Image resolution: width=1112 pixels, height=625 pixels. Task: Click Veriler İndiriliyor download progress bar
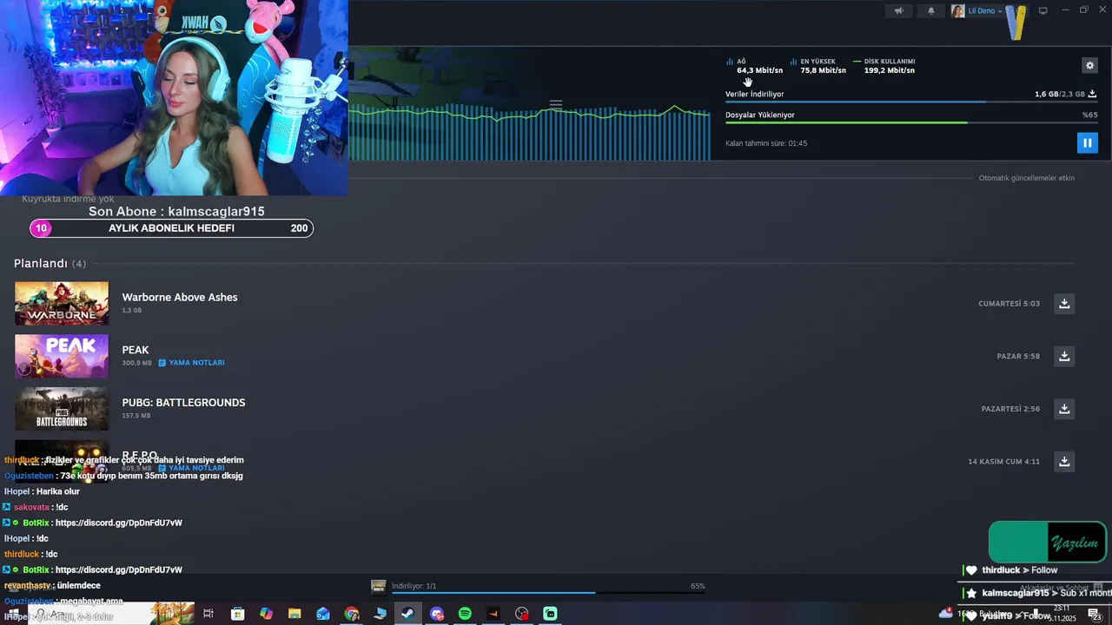(911, 102)
